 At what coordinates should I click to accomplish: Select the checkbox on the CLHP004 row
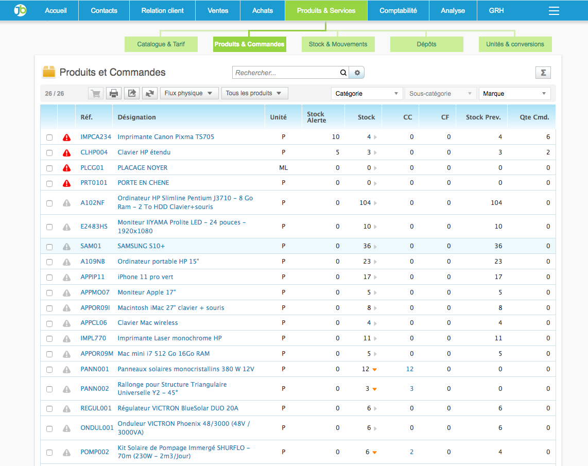pos(49,152)
